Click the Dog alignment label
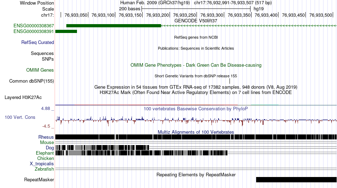 pyautogui.click(x=50, y=148)
